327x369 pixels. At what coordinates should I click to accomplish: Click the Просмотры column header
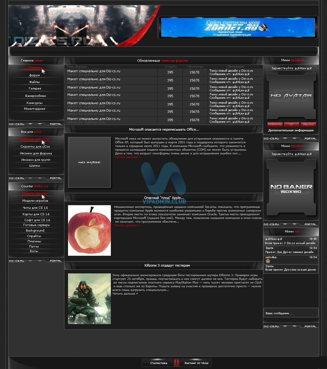point(196,67)
